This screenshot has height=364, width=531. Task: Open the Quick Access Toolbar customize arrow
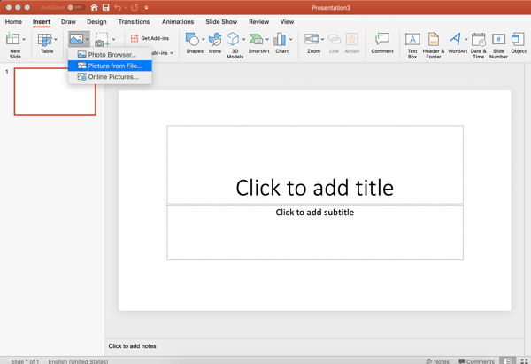pos(146,7)
